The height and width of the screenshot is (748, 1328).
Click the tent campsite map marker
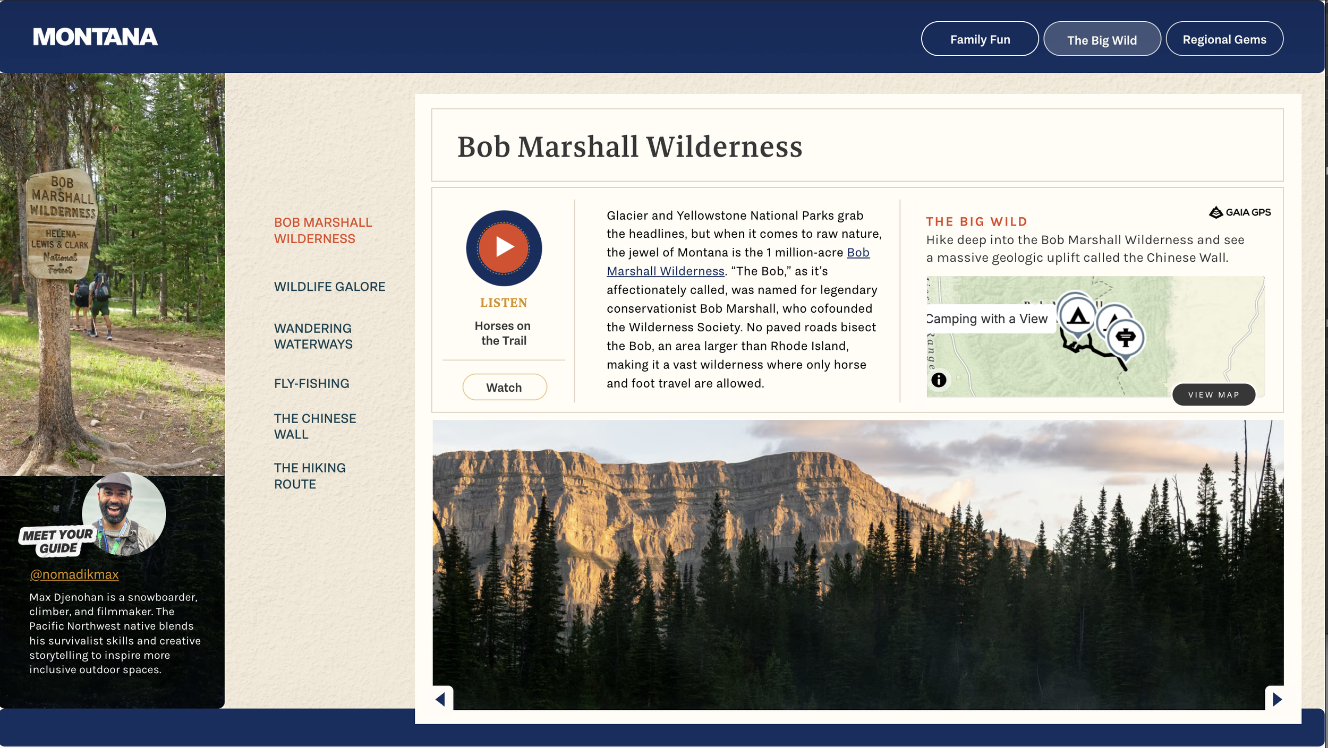tap(1077, 316)
